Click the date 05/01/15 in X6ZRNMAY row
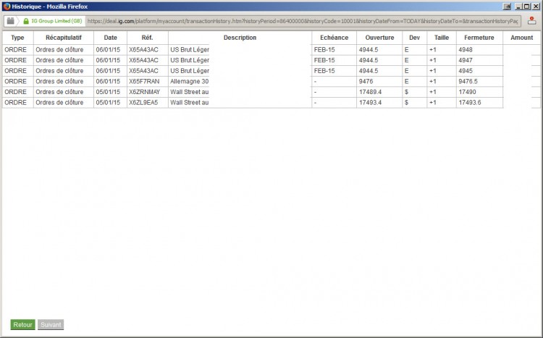The image size is (543, 338). (110, 92)
